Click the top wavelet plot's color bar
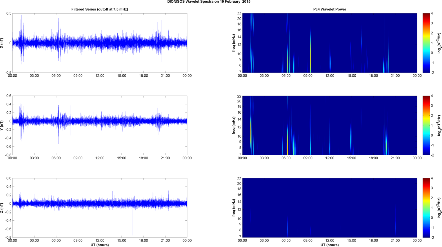Image resolution: width=442 pixels, height=247 pixels. click(426, 43)
